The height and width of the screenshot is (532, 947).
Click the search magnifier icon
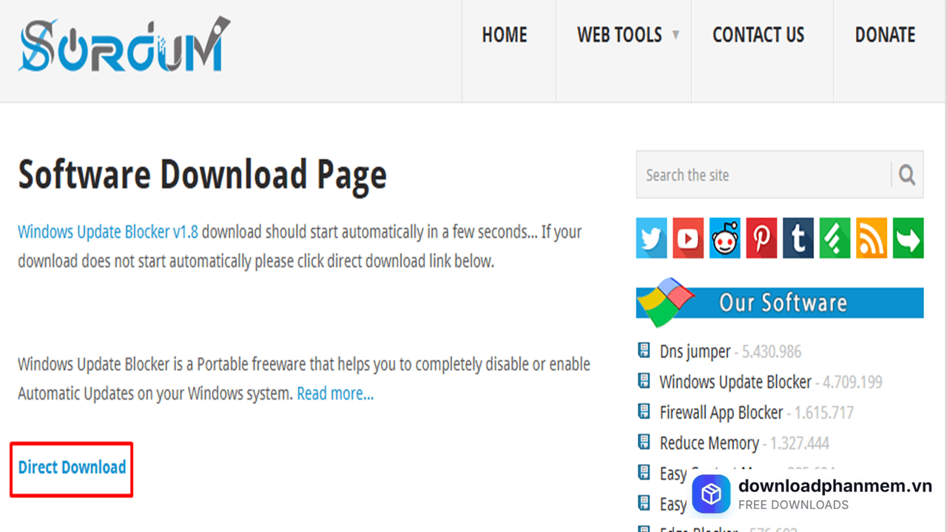(x=907, y=175)
